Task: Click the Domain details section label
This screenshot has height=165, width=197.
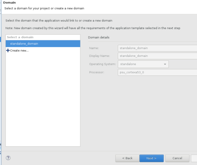Action: [x=98, y=37]
